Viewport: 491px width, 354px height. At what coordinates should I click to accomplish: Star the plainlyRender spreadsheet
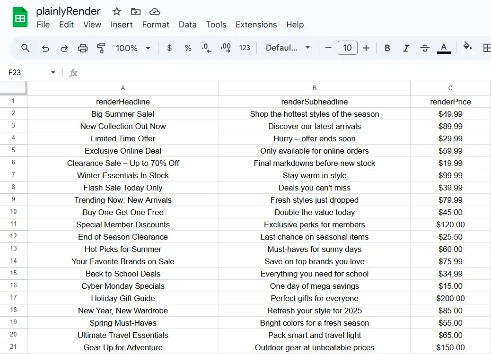pos(115,11)
